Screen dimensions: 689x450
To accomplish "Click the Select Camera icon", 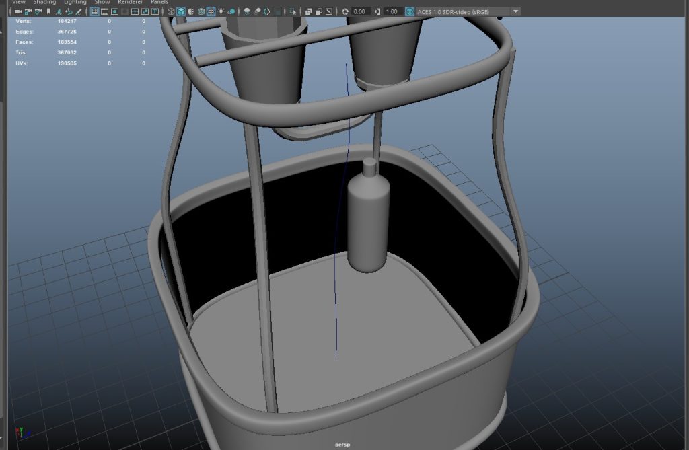I will coord(18,12).
